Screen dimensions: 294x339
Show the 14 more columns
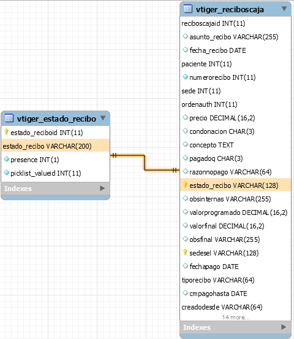[236, 317]
